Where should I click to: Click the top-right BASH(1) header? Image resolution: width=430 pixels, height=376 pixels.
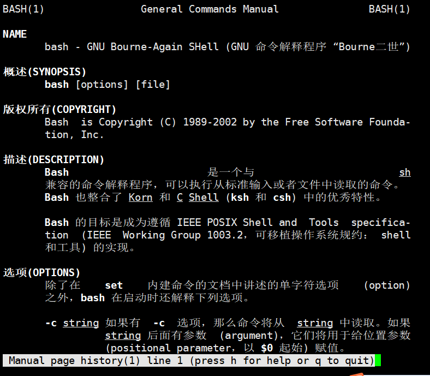click(x=390, y=9)
